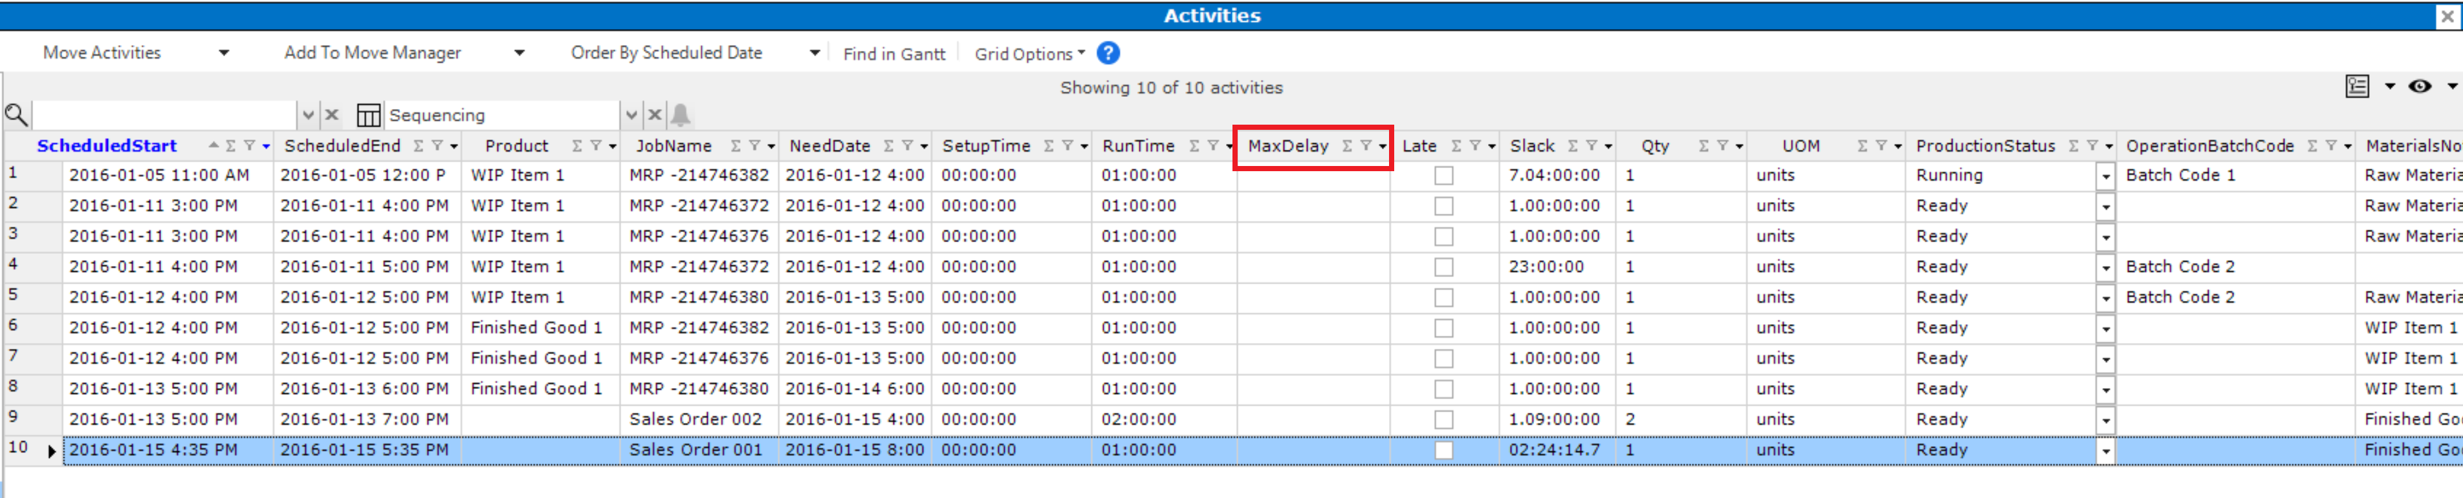Click the sort arrow in ScheduledStart header
2463x498 pixels.
pyautogui.click(x=214, y=146)
